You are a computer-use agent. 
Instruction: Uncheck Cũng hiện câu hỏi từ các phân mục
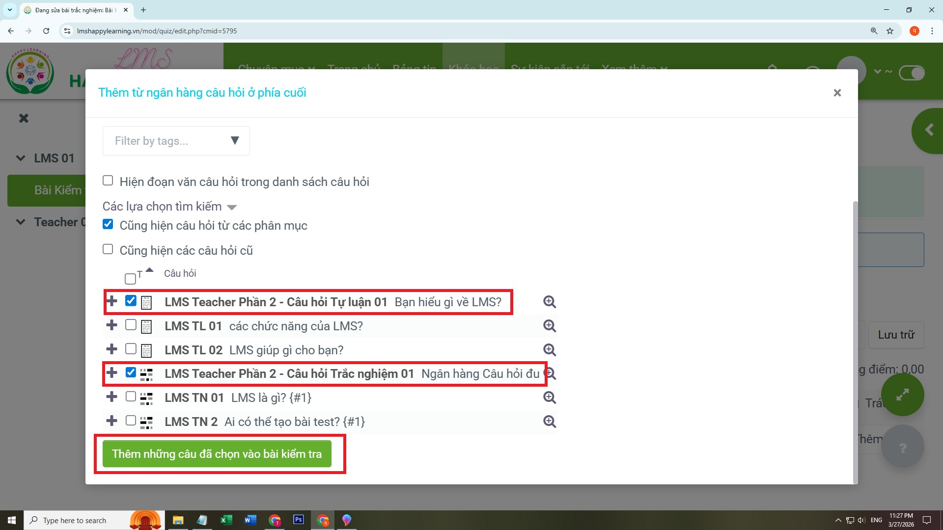pyautogui.click(x=108, y=225)
